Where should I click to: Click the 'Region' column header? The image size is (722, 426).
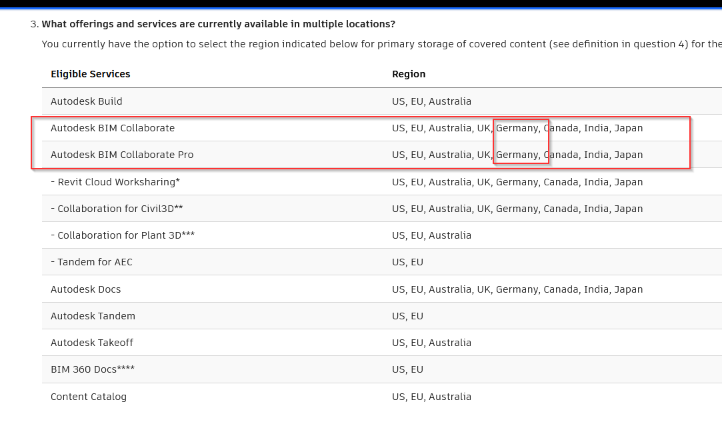(x=409, y=74)
